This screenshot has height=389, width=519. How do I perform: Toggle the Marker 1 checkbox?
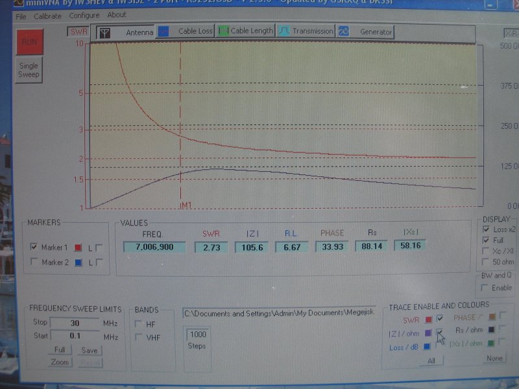click(34, 246)
